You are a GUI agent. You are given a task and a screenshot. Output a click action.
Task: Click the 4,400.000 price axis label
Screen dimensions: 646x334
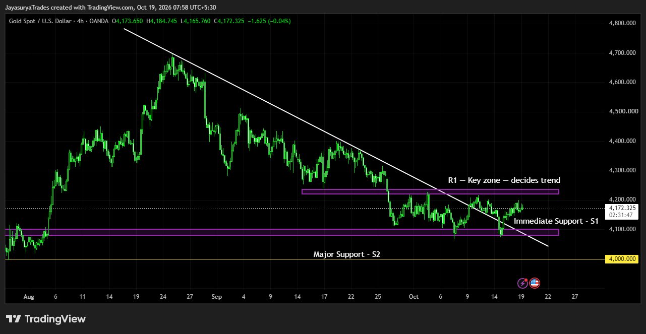pyautogui.click(x=623, y=141)
